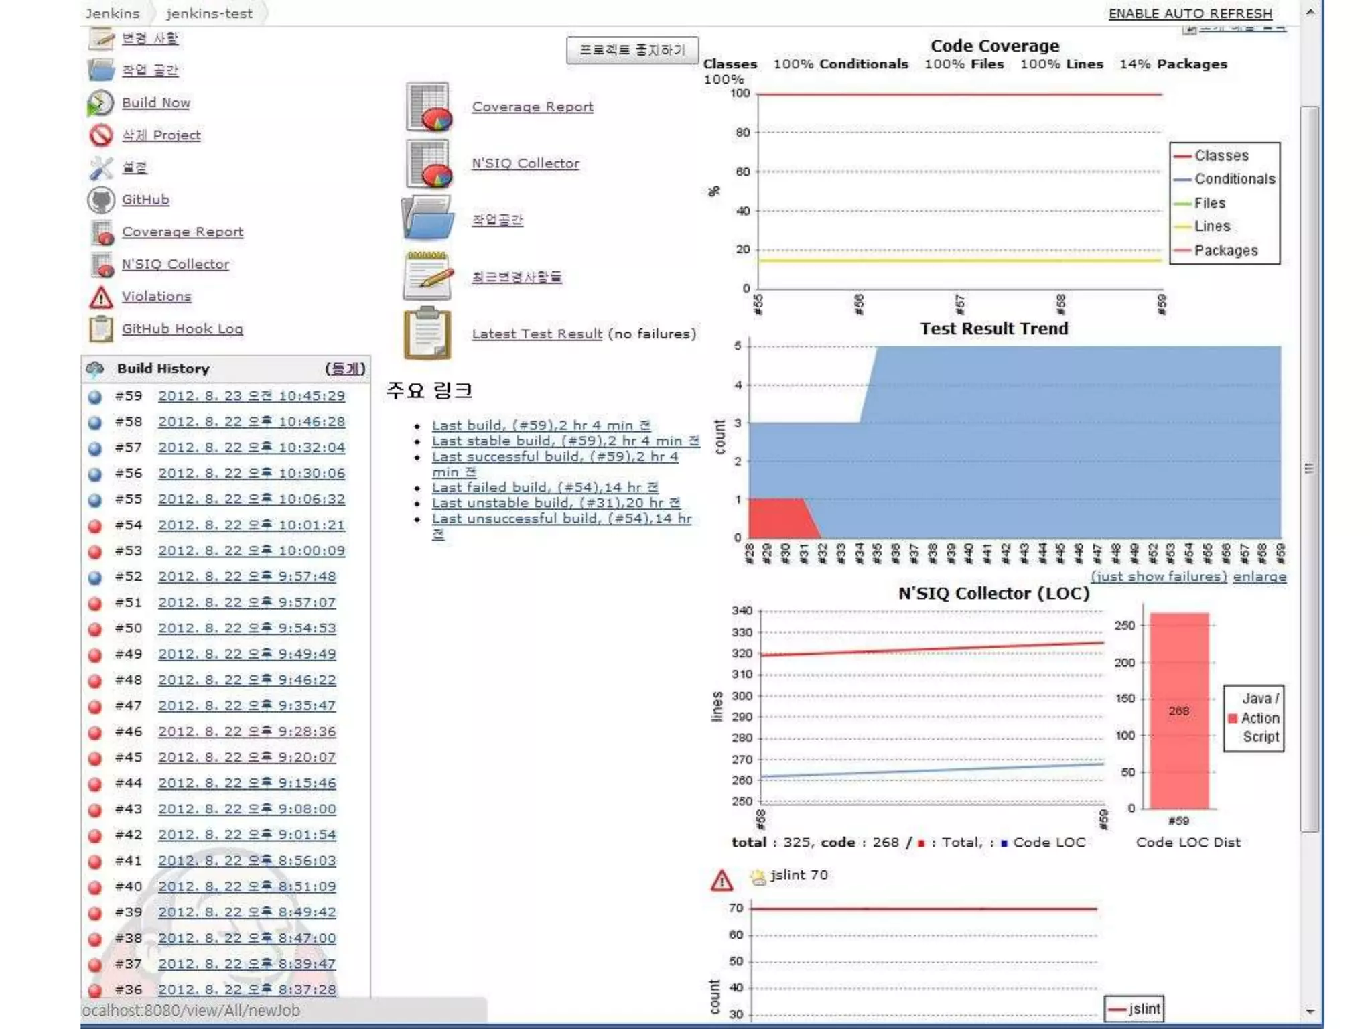Click the Violations warning triangle sidebar icon
The width and height of the screenshot is (1372, 1029).
100,297
